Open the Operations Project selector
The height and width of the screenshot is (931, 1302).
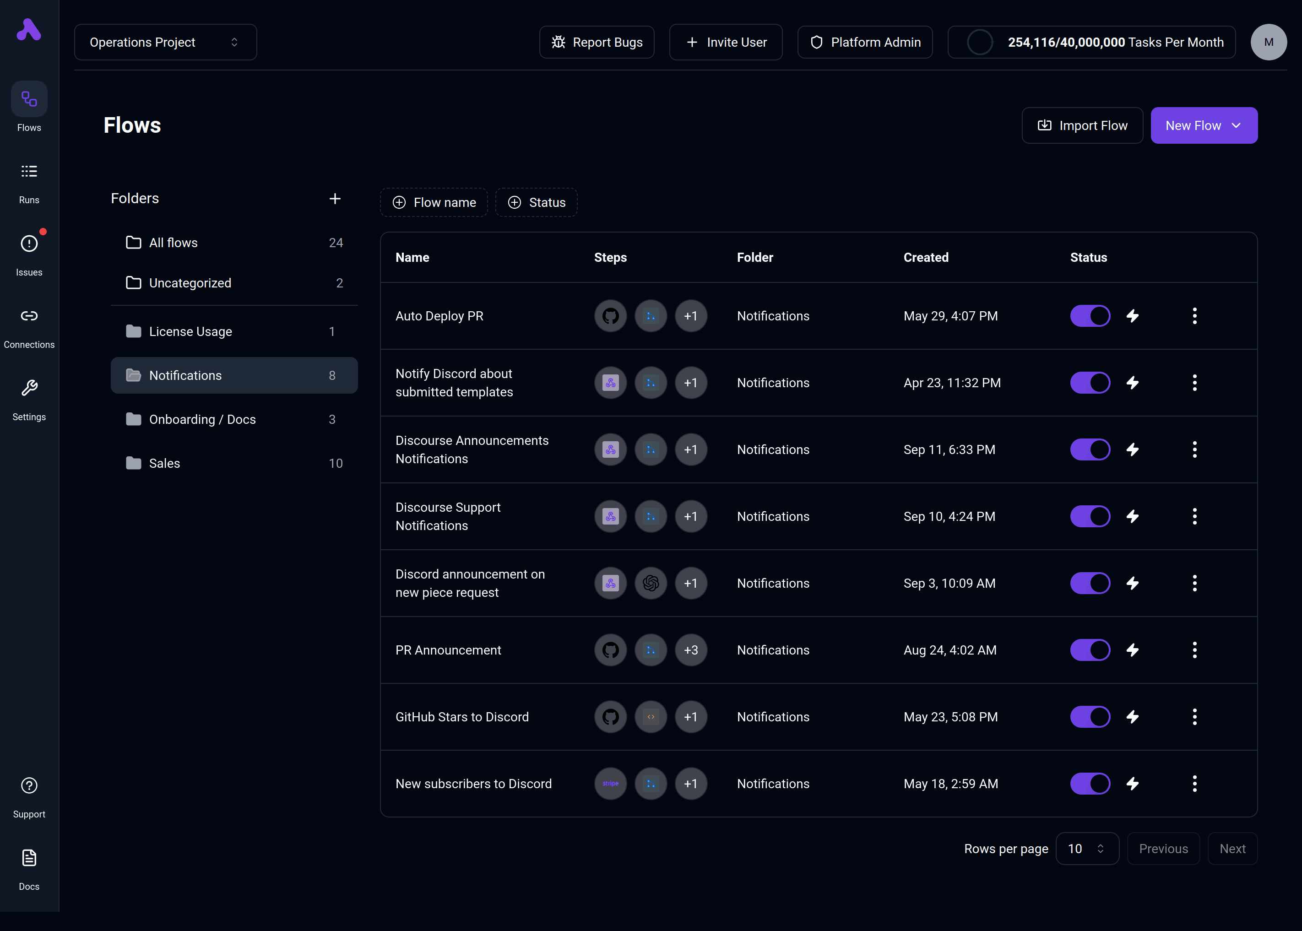(165, 42)
